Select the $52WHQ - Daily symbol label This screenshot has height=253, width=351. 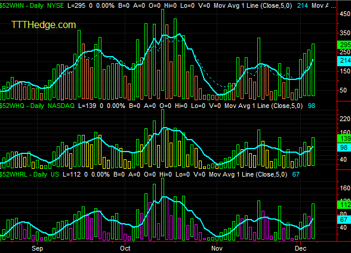click(21, 106)
